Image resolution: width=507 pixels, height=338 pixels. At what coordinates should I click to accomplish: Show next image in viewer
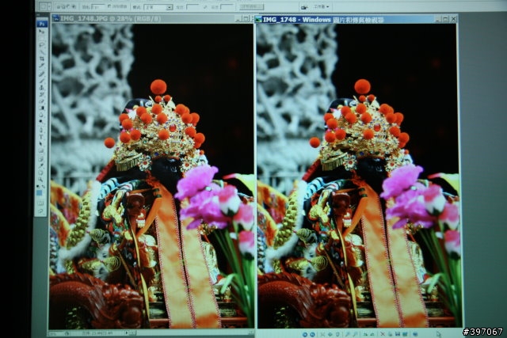point(312,334)
